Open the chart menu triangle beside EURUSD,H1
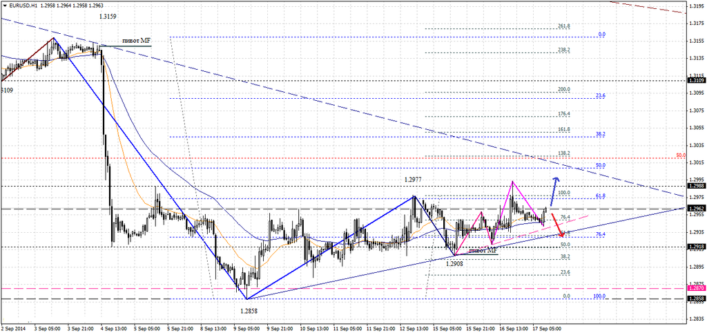The image size is (707, 333). (x=3, y=4)
